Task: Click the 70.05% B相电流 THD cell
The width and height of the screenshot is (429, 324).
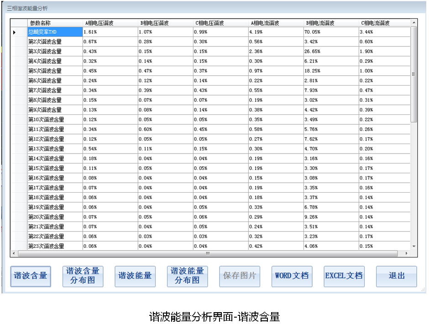Action: pos(331,32)
